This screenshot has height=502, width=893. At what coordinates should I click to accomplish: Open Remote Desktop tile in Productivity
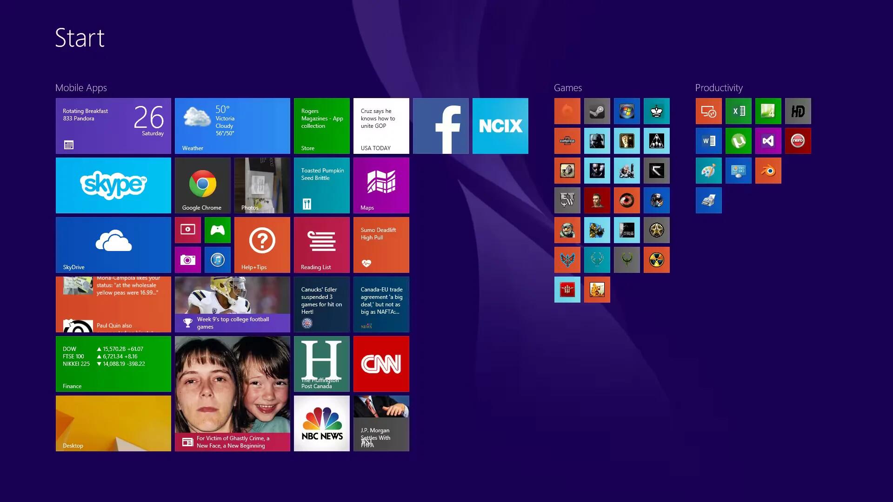(x=708, y=111)
